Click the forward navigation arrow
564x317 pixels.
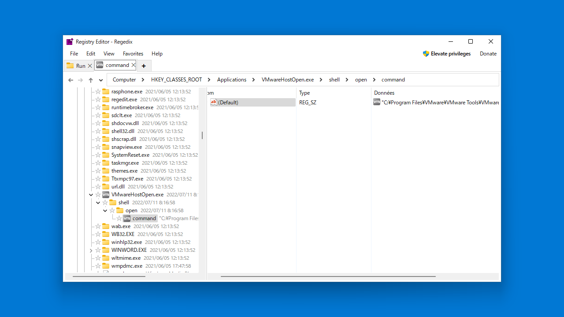(x=80, y=80)
